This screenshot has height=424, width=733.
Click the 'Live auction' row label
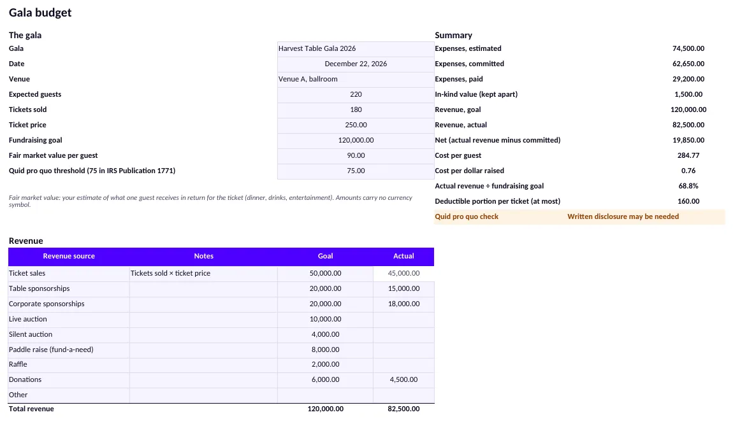[x=27, y=320]
